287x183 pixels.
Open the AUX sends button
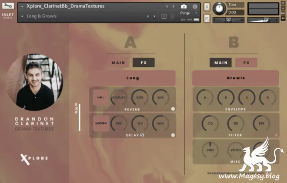pos(283,13)
